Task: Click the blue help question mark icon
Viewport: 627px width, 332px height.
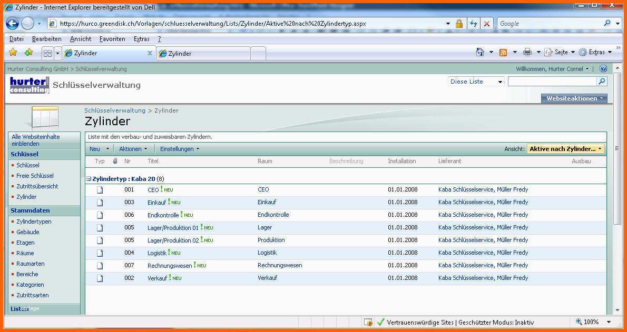Action: coord(603,69)
